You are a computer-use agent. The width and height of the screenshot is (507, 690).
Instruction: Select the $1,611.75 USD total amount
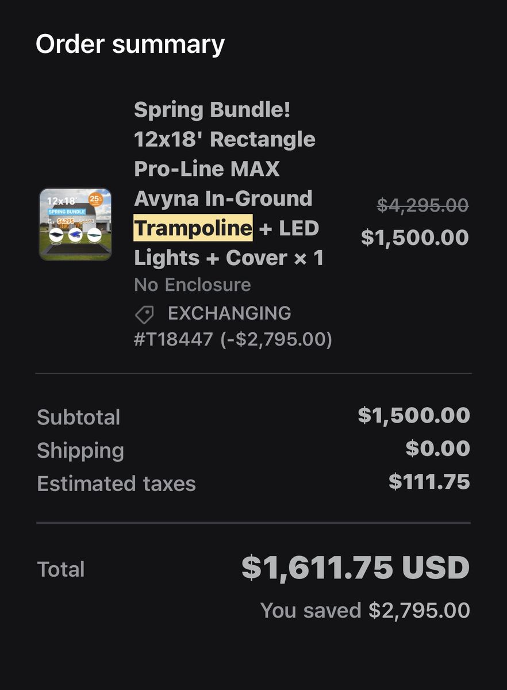click(x=355, y=568)
